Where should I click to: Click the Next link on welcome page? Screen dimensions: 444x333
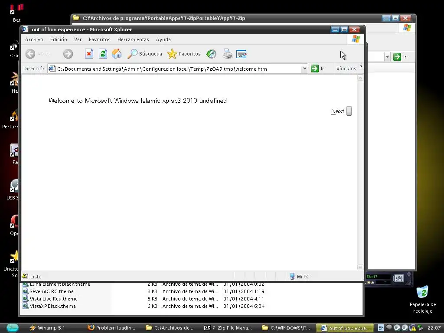coord(337,111)
